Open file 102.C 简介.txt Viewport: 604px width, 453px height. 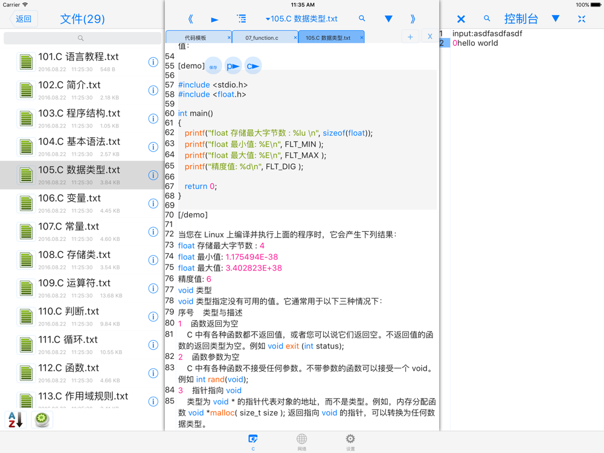pos(82,91)
